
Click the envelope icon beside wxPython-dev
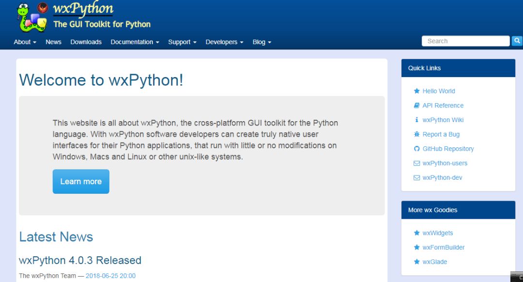click(x=416, y=178)
